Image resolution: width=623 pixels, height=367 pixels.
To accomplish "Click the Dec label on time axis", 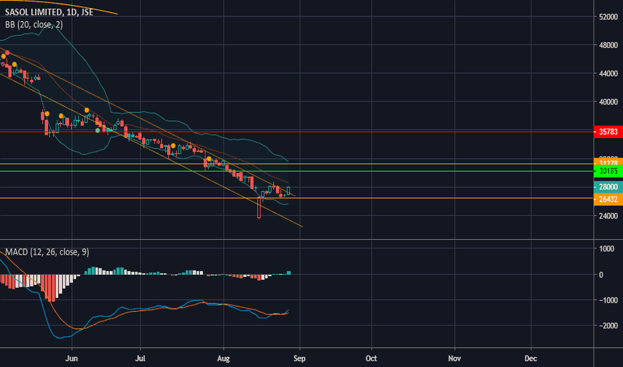I will (x=531, y=358).
